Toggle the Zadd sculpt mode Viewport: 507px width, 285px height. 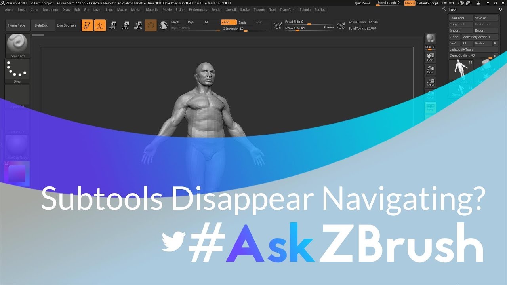coord(229,22)
